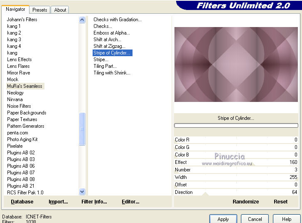Open the Editor... button
302x223 pixels.
pos(130,202)
